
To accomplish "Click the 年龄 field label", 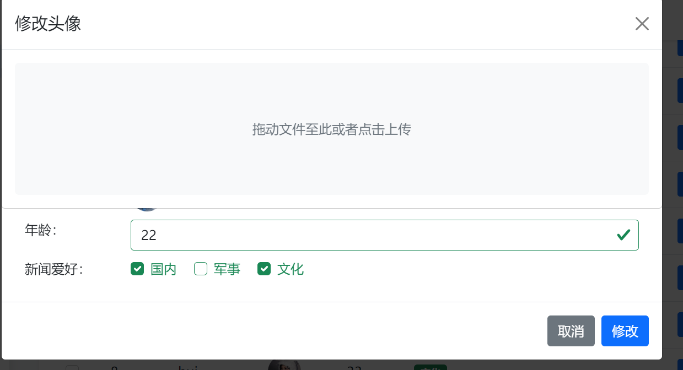I will (x=41, y=230).
